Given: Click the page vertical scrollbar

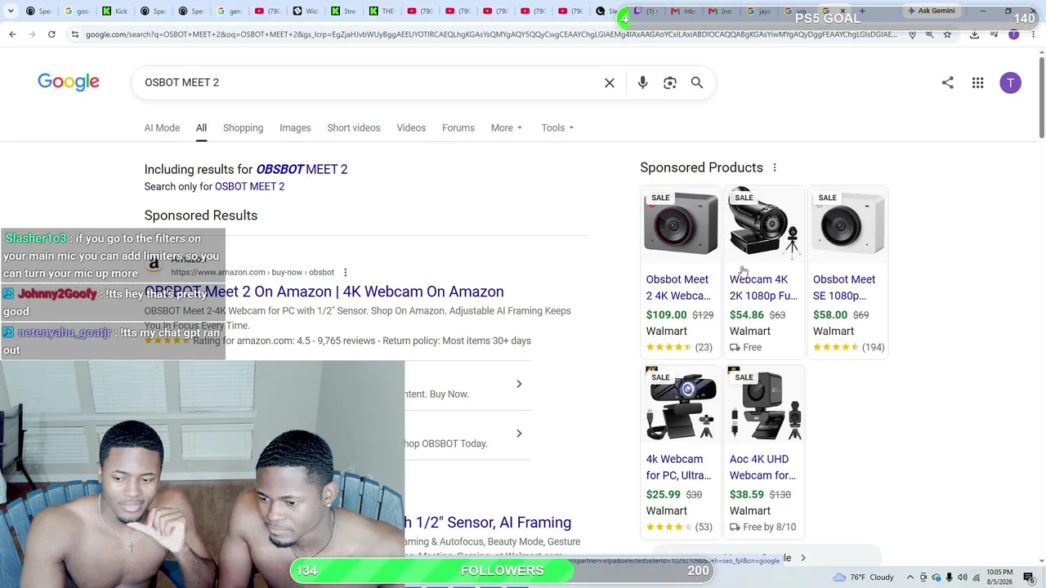Looking at the screenshot, I should point(1041,98).
